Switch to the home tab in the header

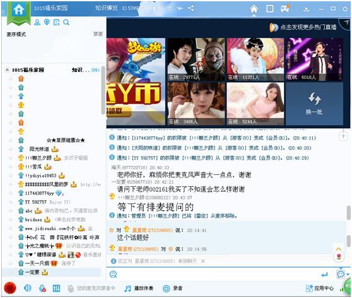(x=254, y=9)
